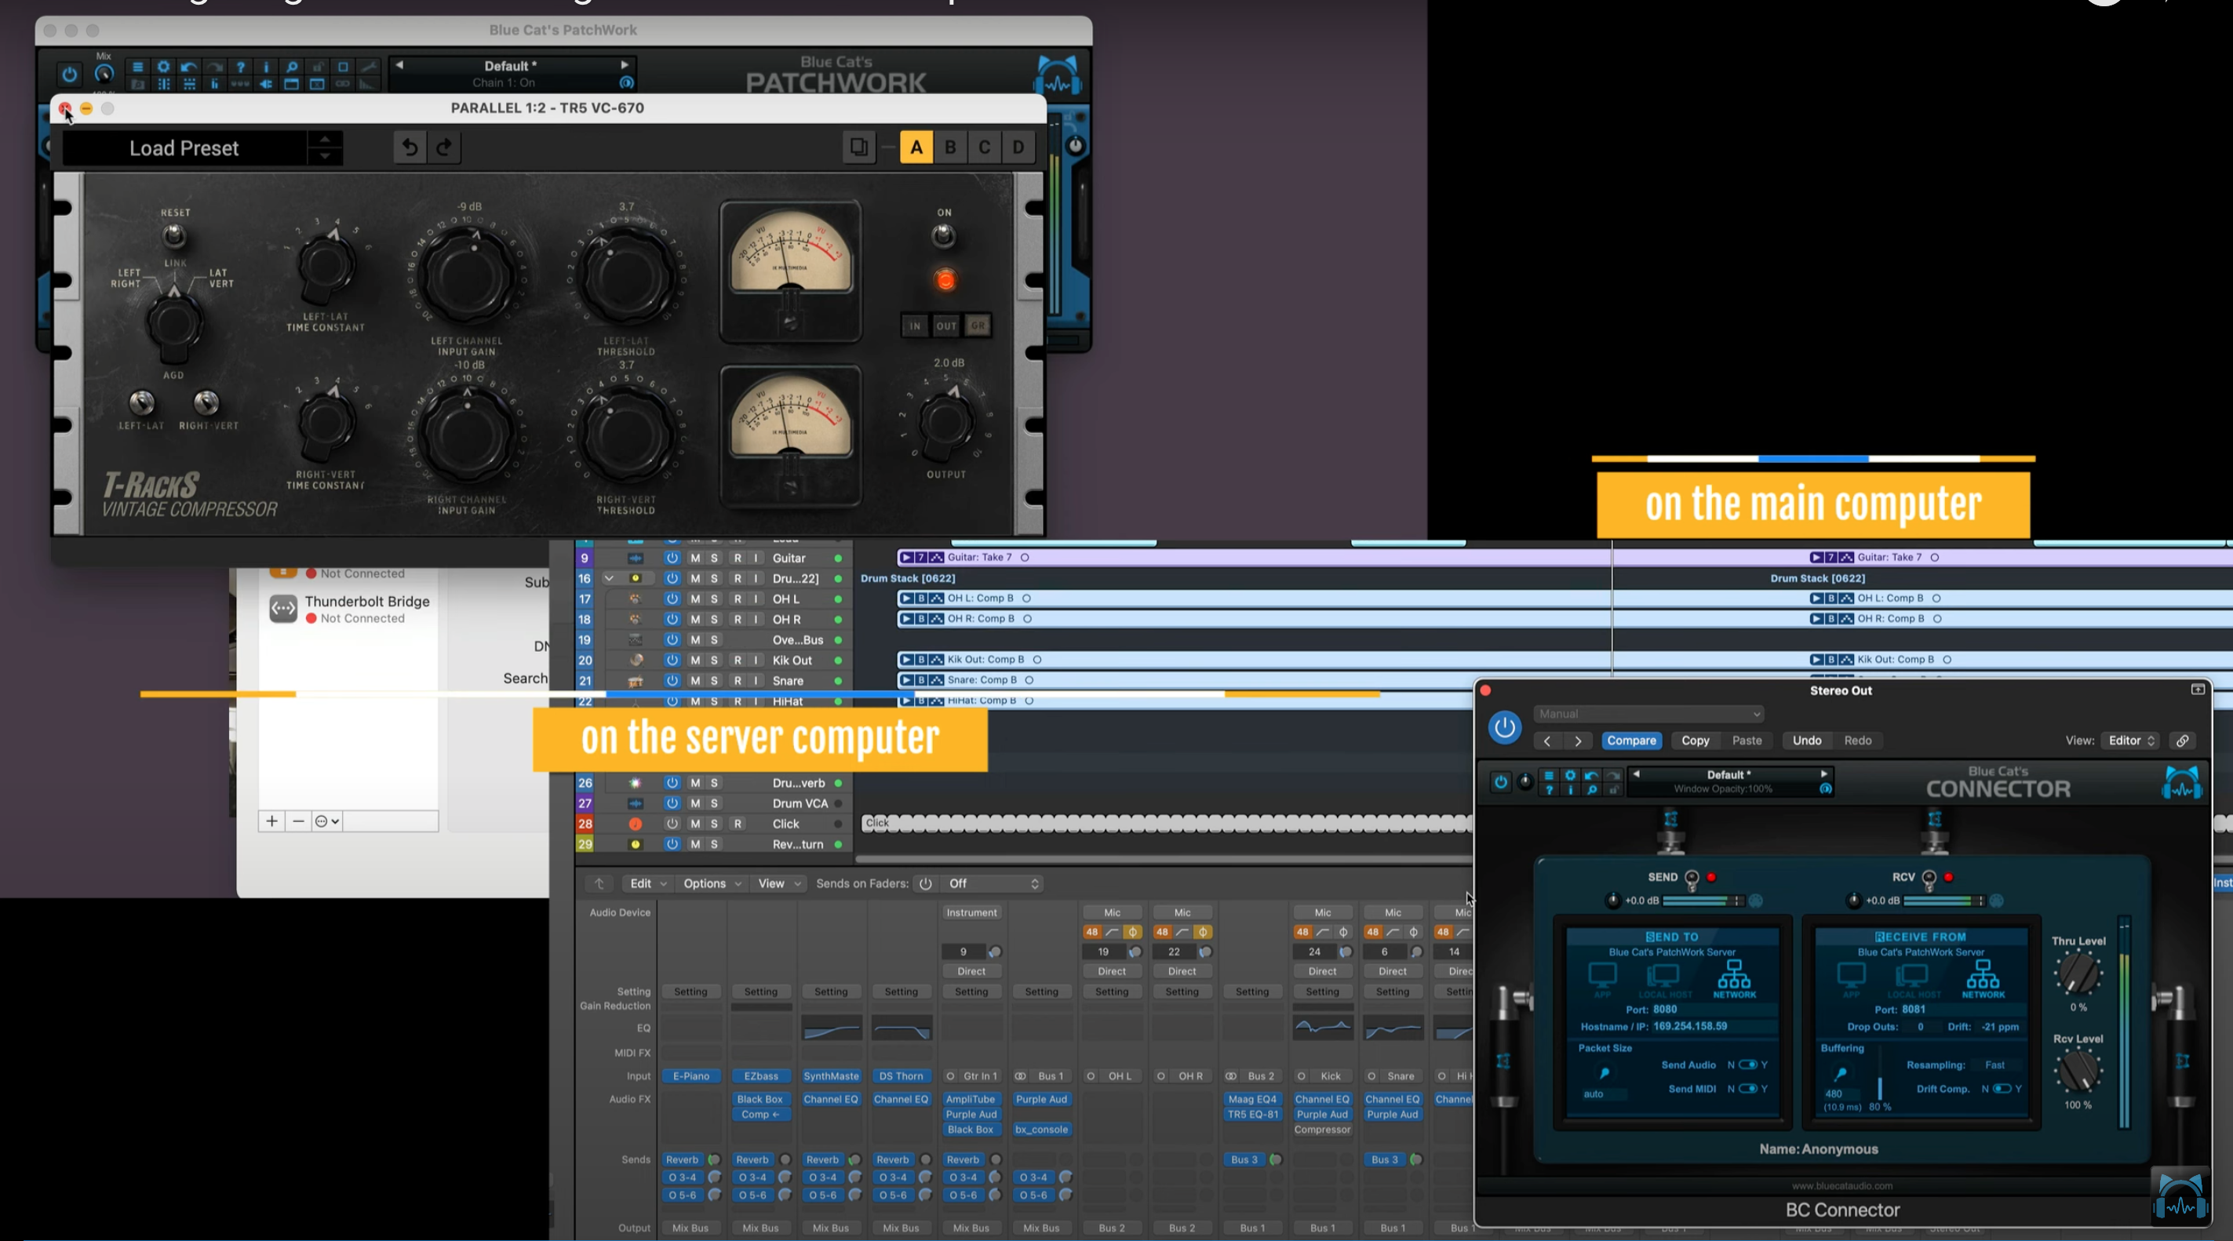Click the Copy button in Stereo Out
Viewport: 2233px width, 1241px height.
1695,740
